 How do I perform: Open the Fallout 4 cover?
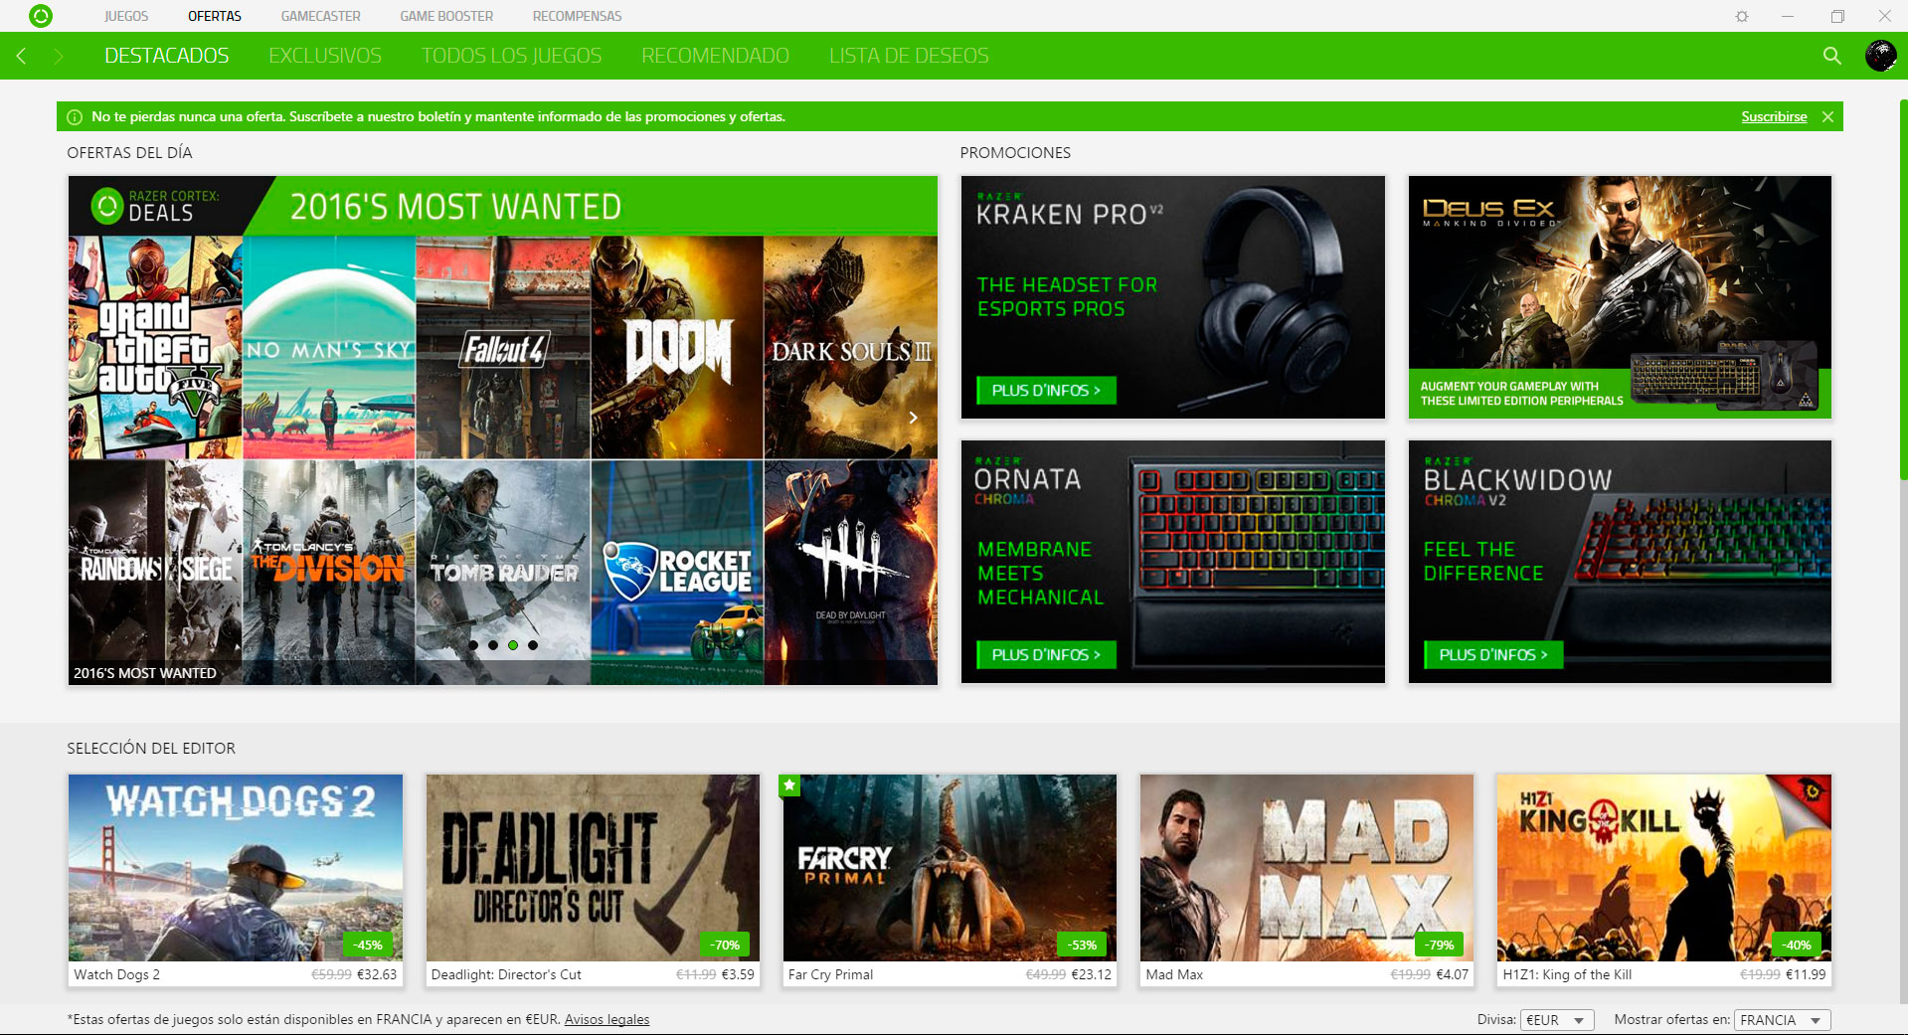click(x=503, y=347)
